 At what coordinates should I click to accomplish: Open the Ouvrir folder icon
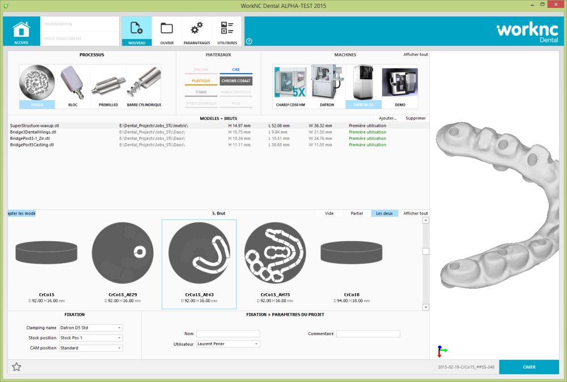click(167, 31)
